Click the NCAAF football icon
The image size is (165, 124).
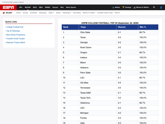click(x=4, y=13)
